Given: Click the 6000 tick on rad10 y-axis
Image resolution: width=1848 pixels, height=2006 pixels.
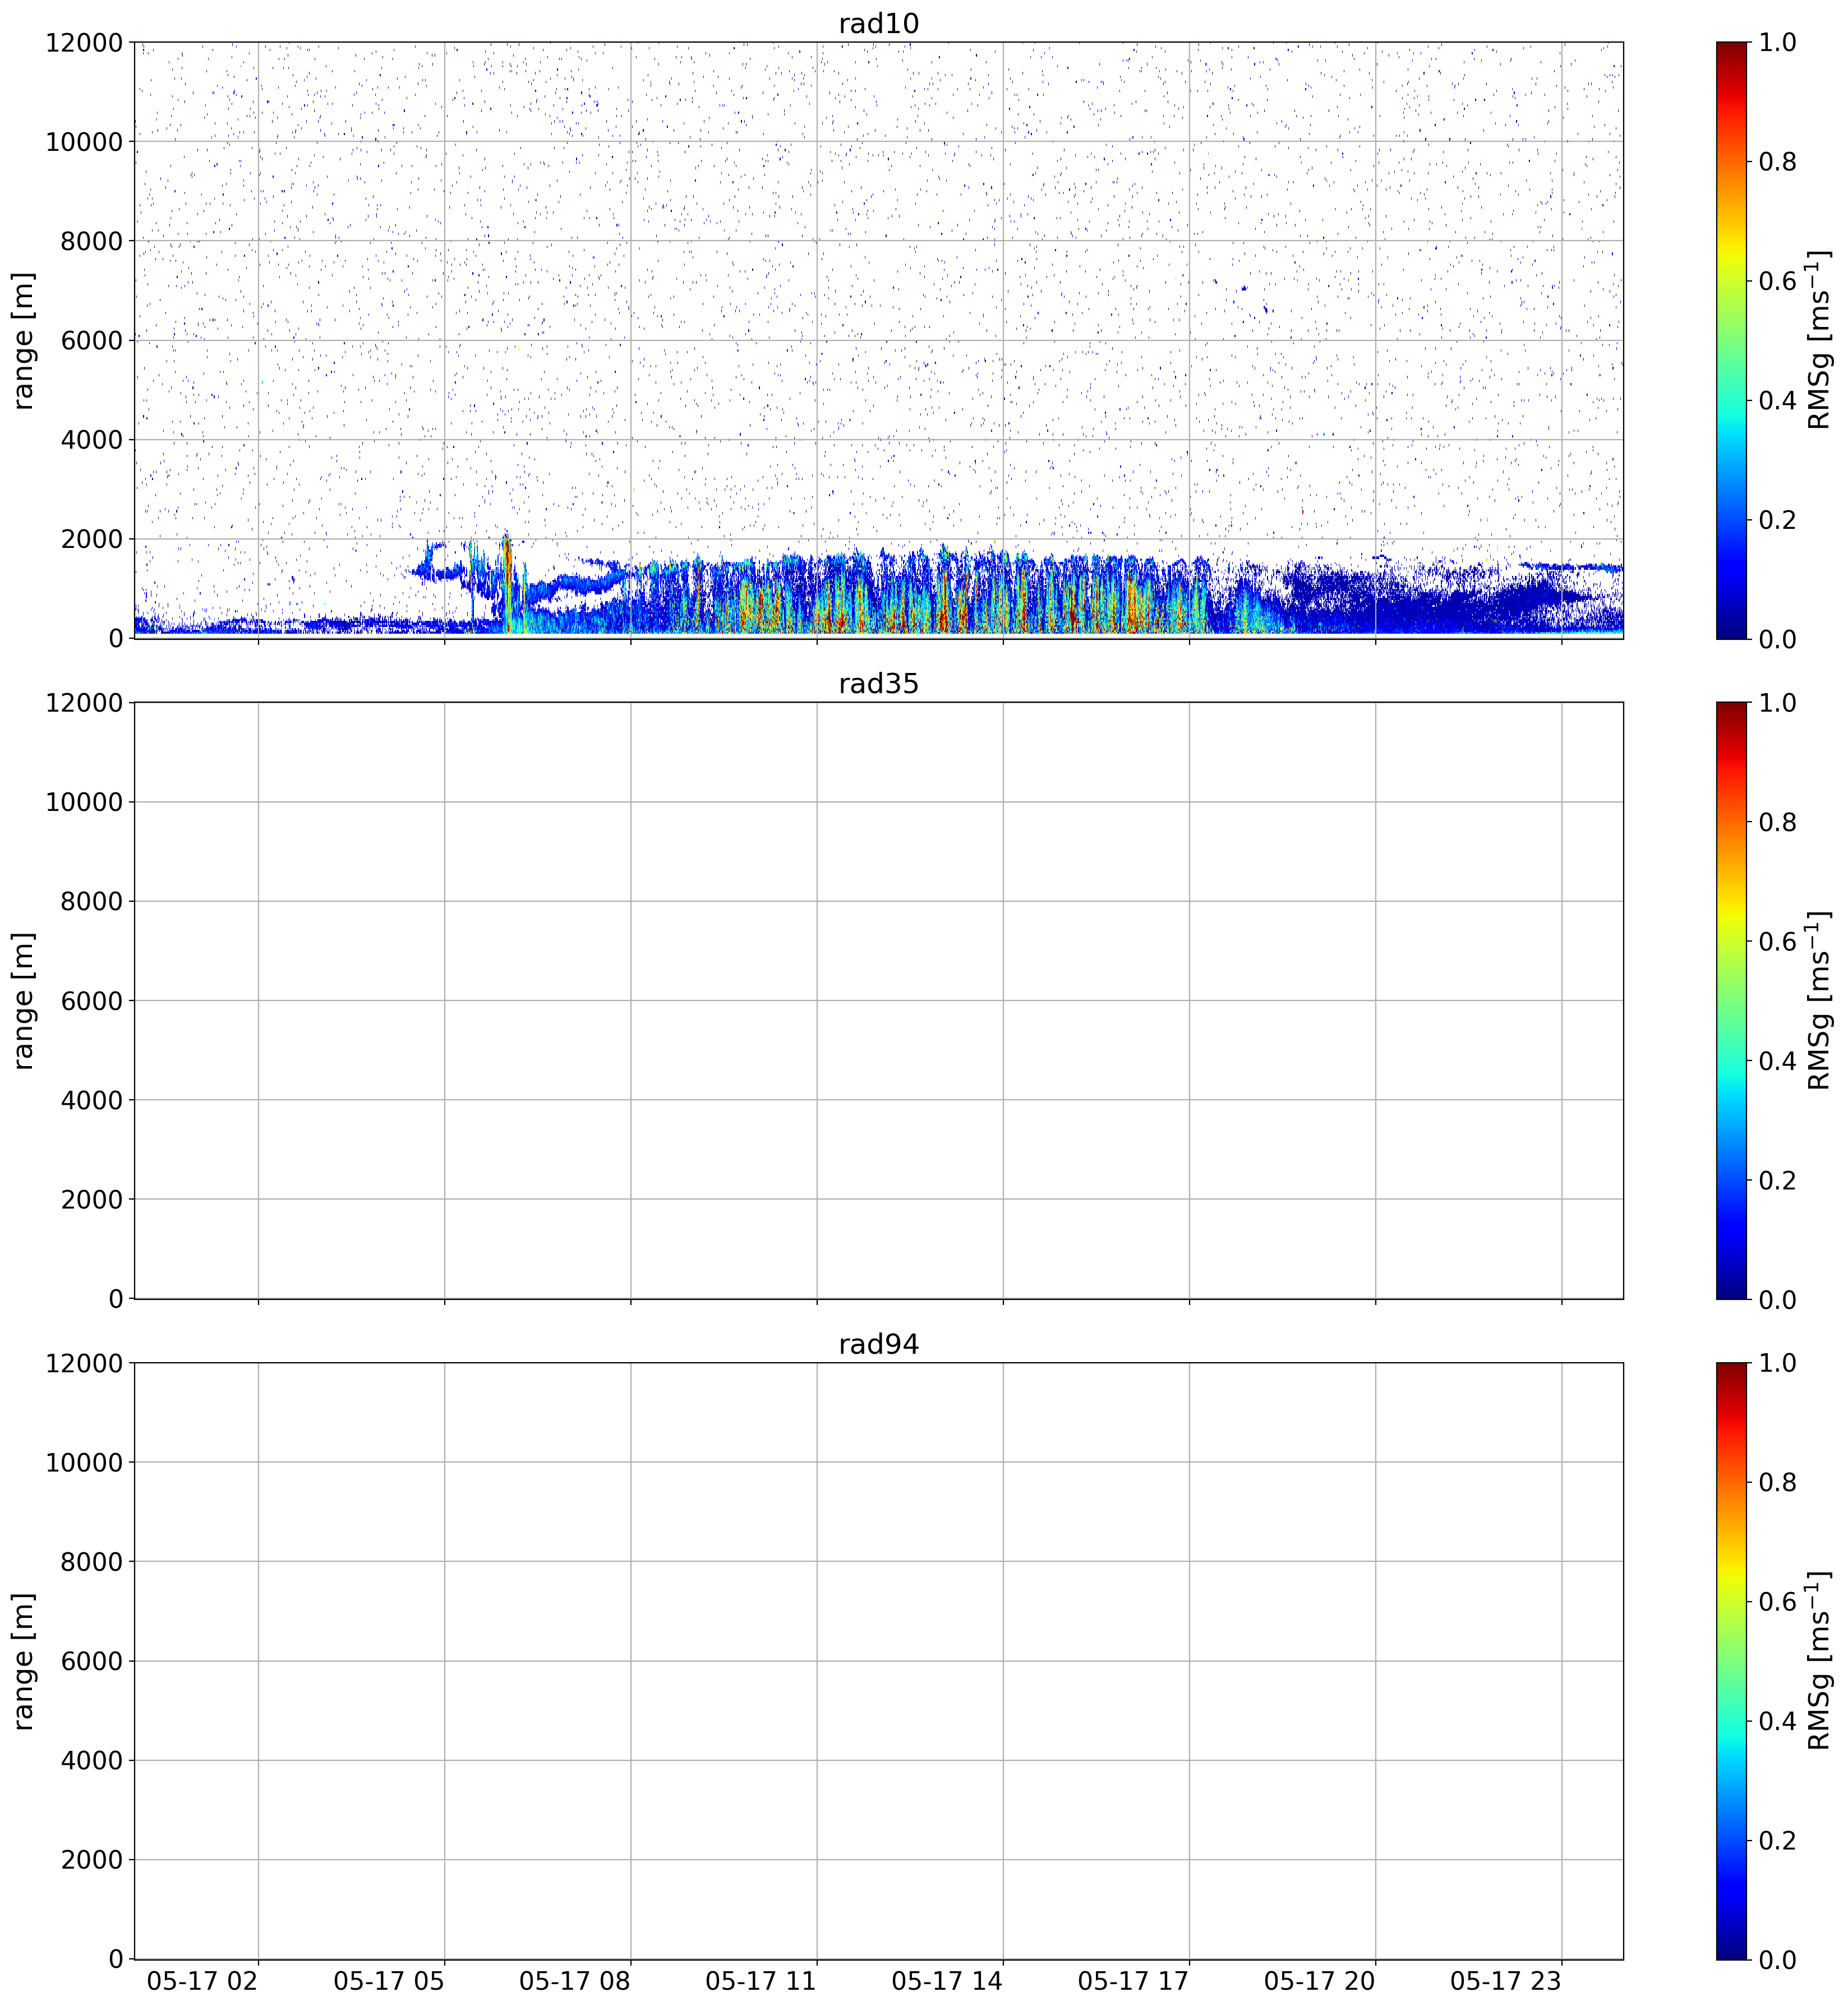Looking at the screenshot, I should [92, 340].
